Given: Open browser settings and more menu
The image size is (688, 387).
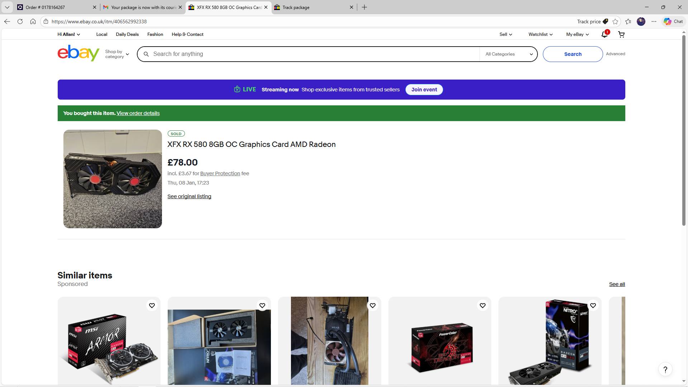Looking at the screenshot, I should point(654,21).
